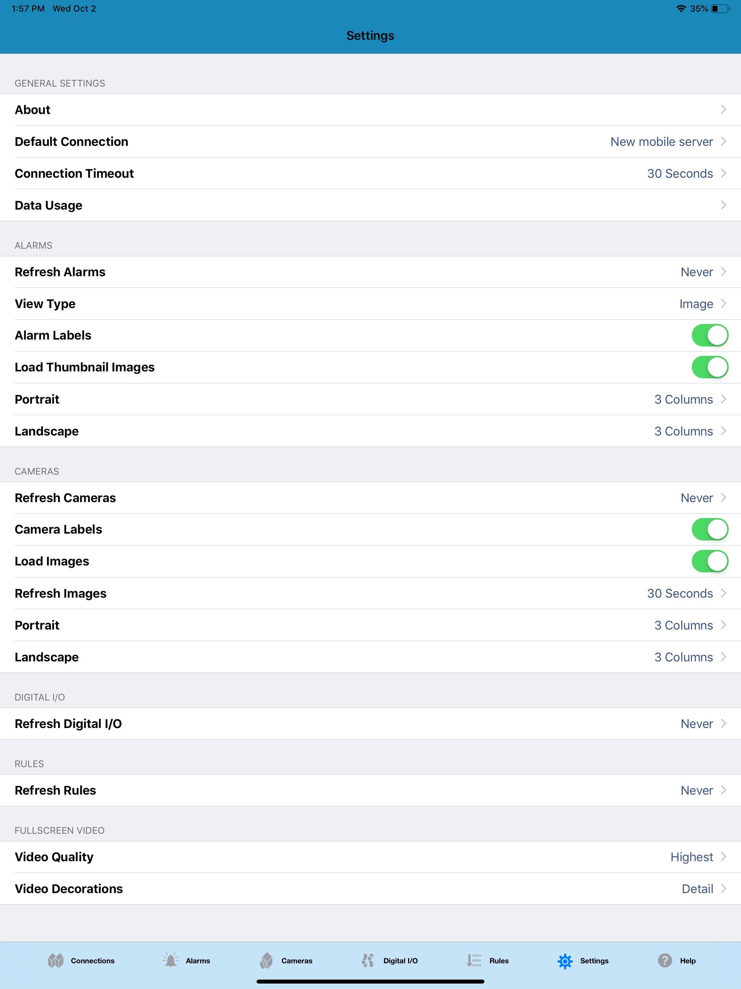Tap the Settings gear icon
Screen dimensions: 741x989
[565, 961]
